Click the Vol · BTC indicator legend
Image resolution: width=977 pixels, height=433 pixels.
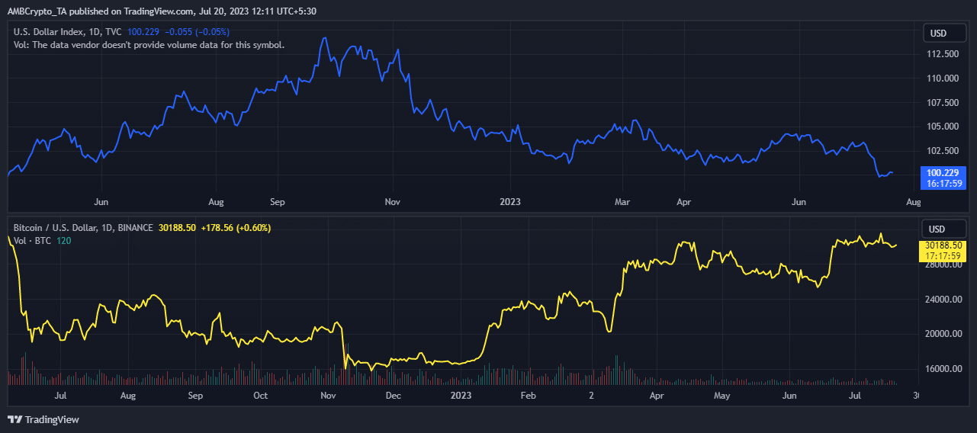pyautogui.click(x=33, y=240)
